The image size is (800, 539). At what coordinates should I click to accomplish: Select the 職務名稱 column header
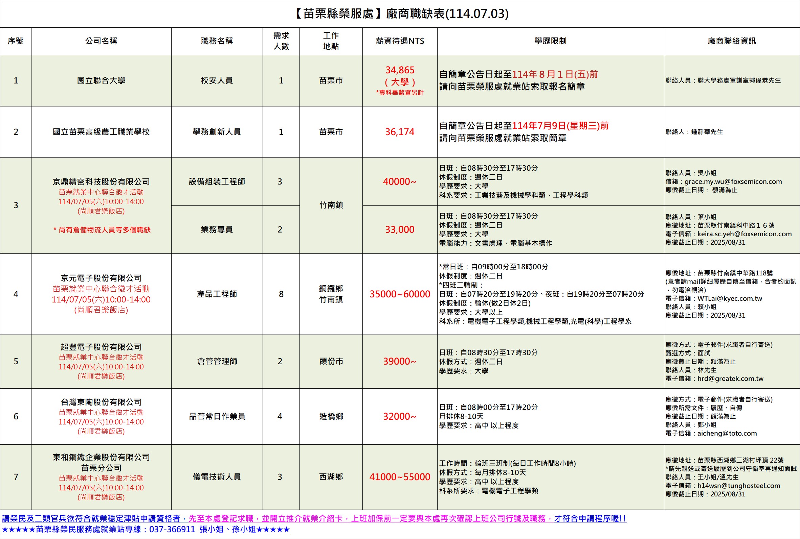[217, 41]
